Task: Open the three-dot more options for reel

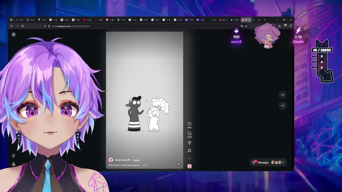Action: click(x=189, y=158)
